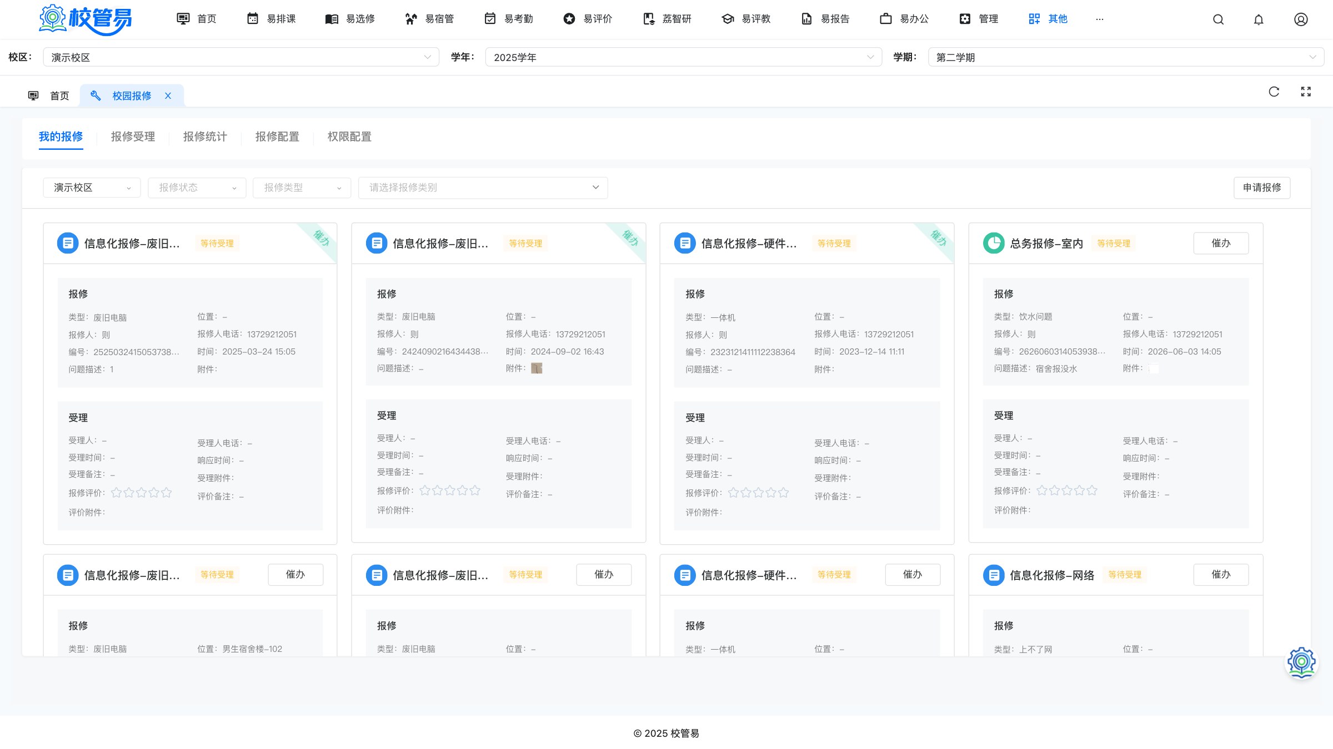Expand the 校区 演示校区 dropdown
The height and width of the screenshot is (749, 1333).
(x=241, y=57)
